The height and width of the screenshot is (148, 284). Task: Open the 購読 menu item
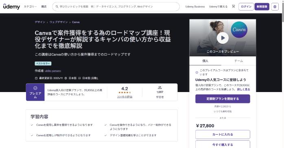click(x=44, y=6)
